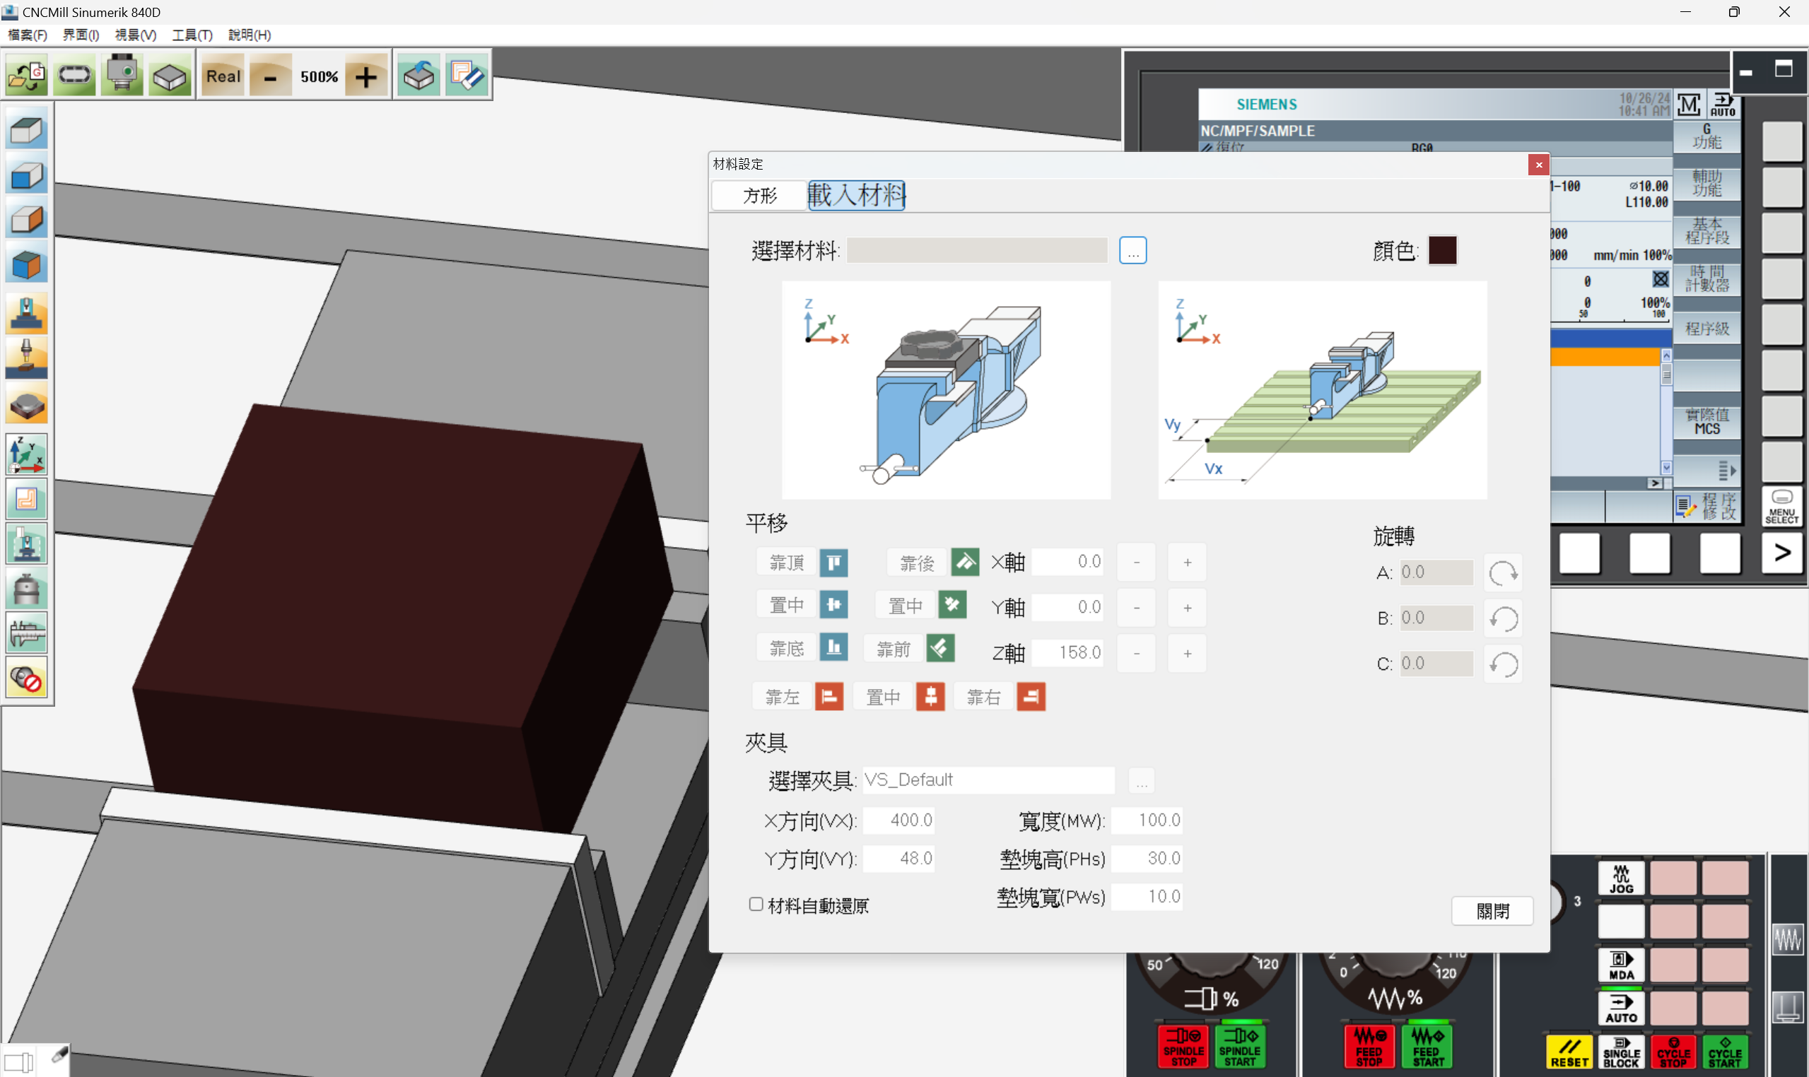The width and height of the screenshot is (1809, 1077).
Task: Click the 靠後 green align back icon
Action: (966, 563)
